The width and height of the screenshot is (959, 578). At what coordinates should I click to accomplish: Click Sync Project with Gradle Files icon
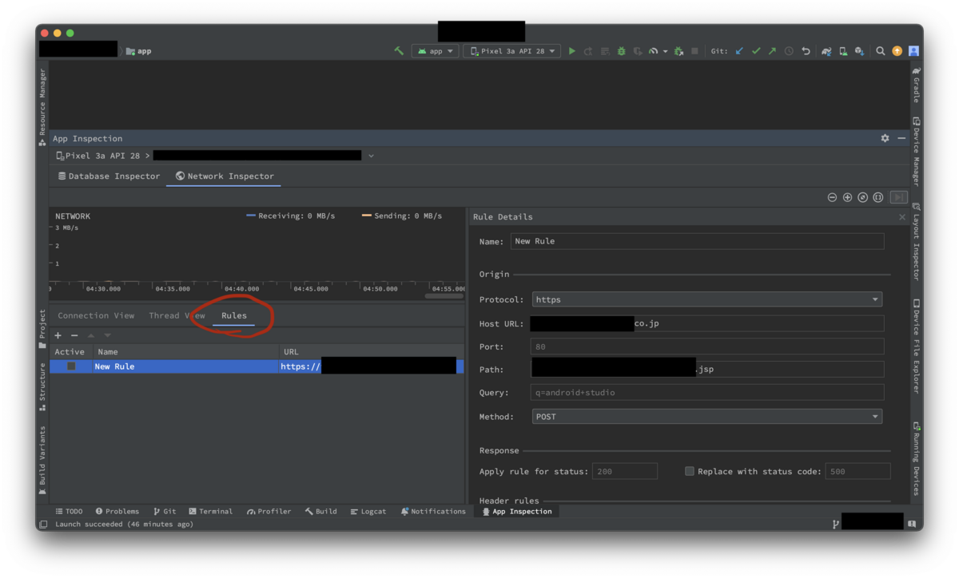827,51
